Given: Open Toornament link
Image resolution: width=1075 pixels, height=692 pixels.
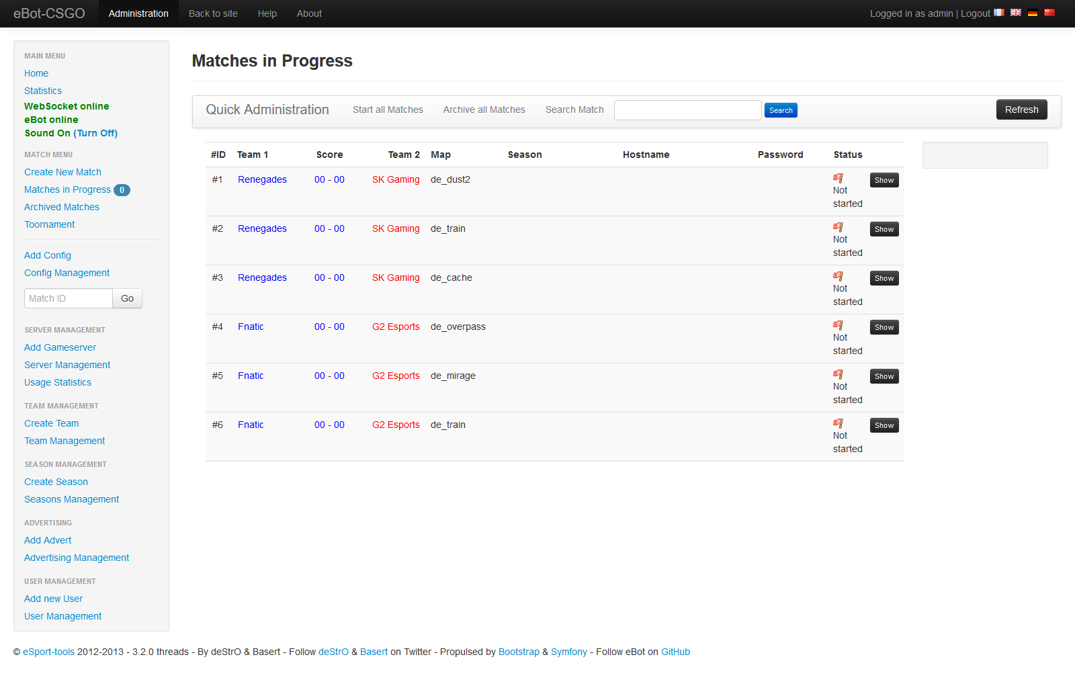Looking at the screenshot, I should click(50, 224).
